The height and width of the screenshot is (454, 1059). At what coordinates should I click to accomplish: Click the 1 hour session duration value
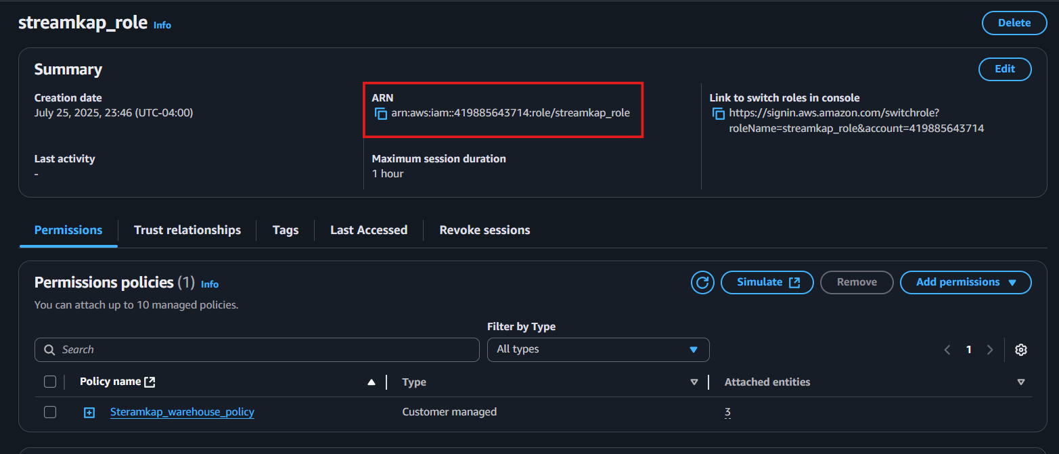click(x=388, y=174)
